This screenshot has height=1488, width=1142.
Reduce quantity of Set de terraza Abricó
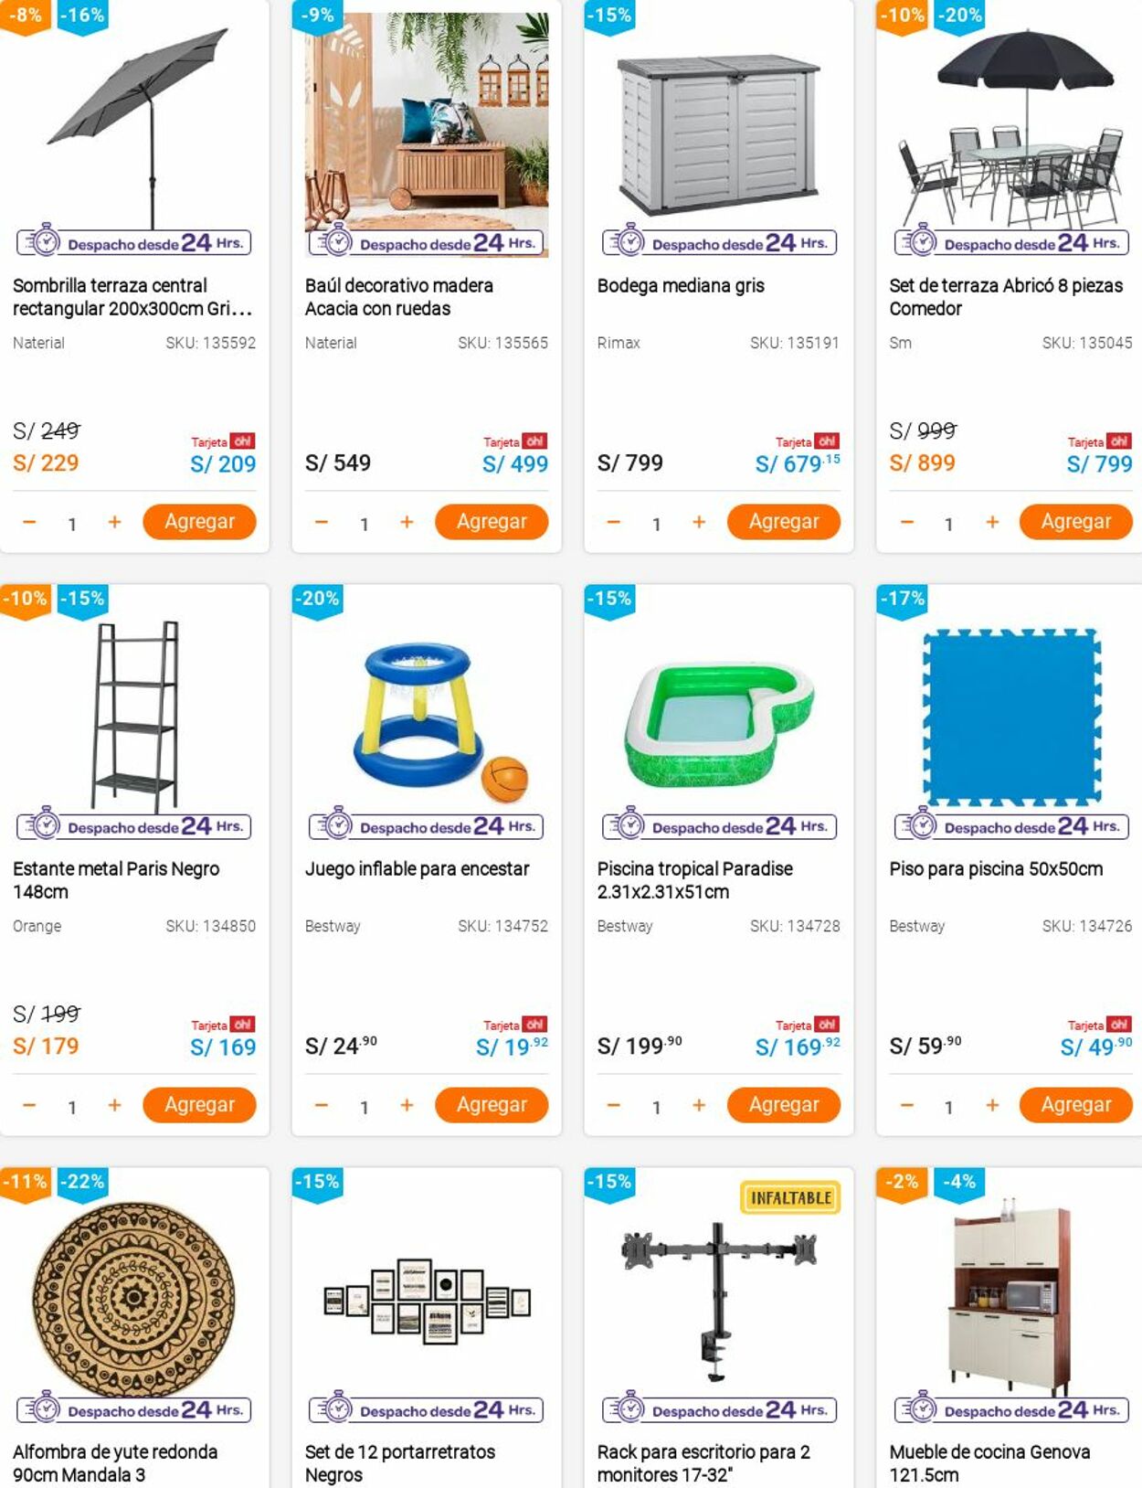coord(906,522)
